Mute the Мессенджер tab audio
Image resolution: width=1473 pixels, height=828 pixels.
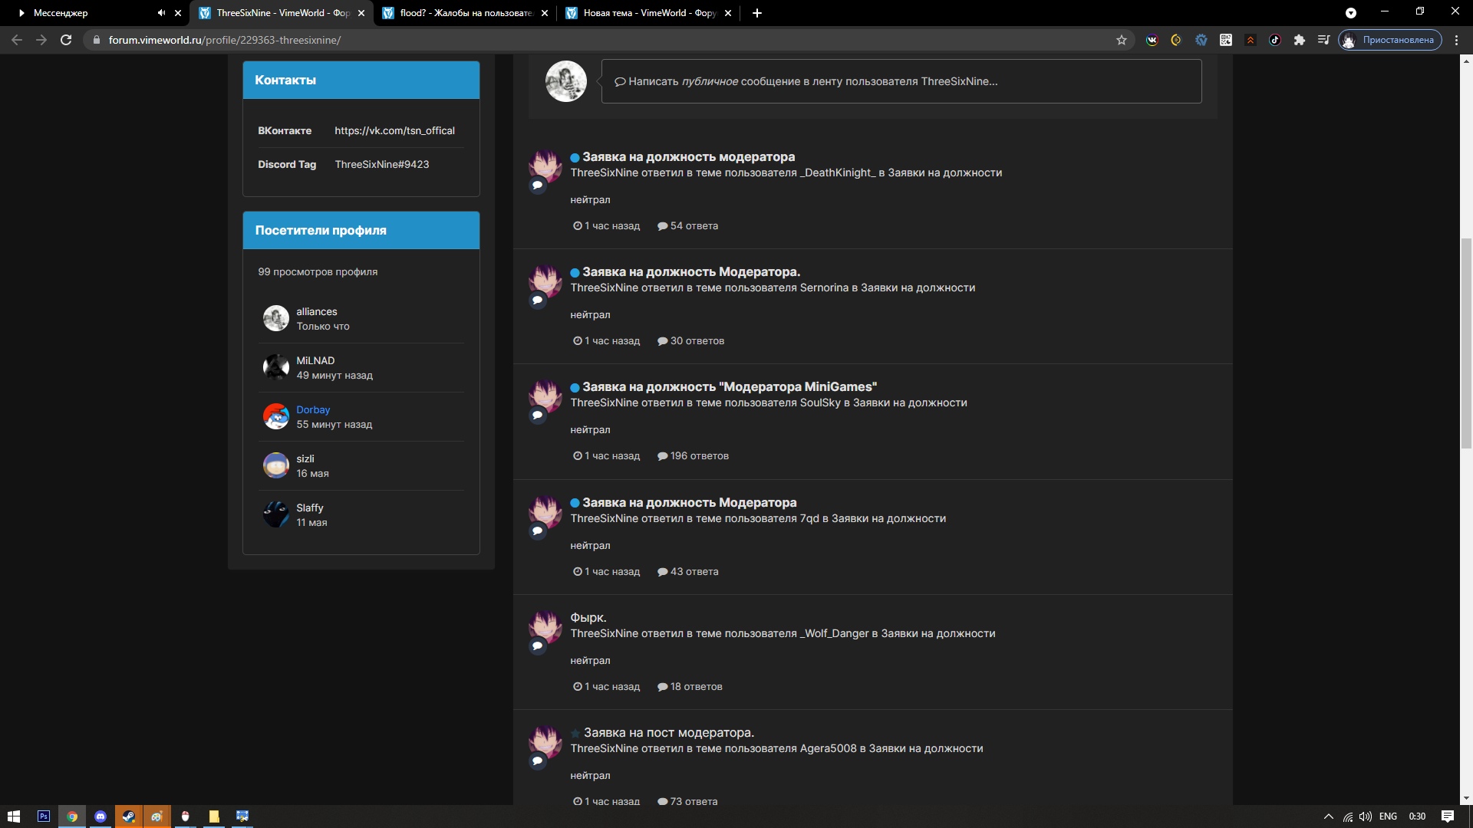(x=161, y=13)
